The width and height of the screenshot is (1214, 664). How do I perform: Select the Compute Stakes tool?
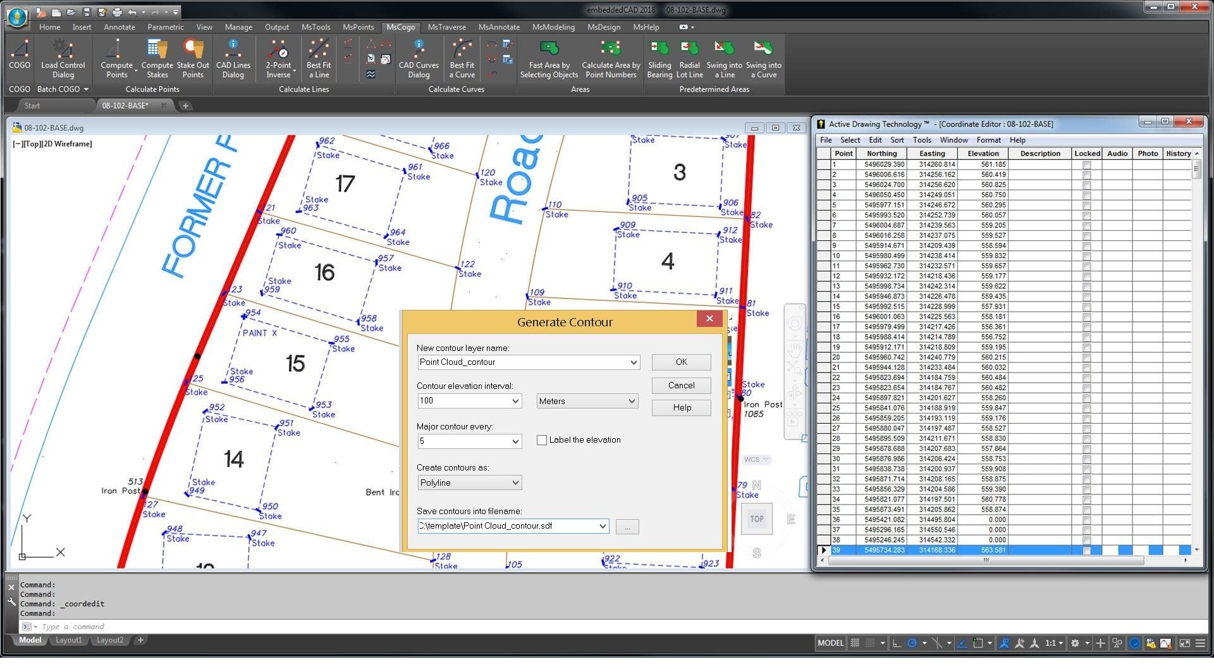tap(157, 58)
